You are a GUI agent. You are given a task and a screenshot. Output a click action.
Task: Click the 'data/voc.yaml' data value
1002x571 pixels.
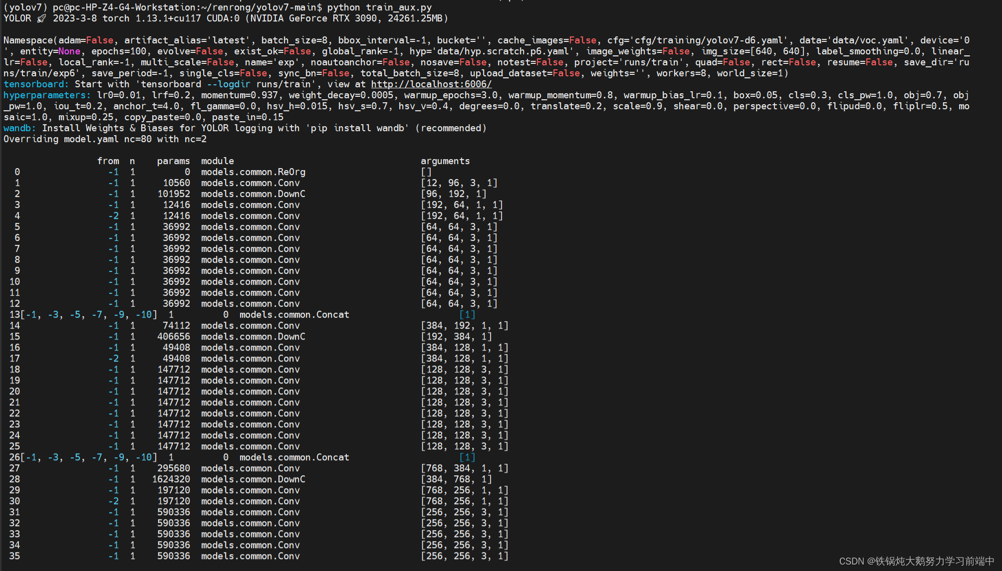coord(867,40)
